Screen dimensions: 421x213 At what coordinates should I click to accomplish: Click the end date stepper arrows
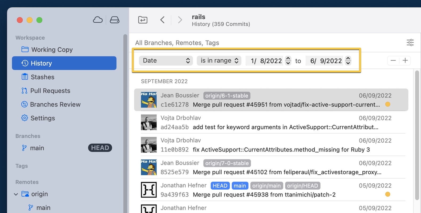(348, 61)
